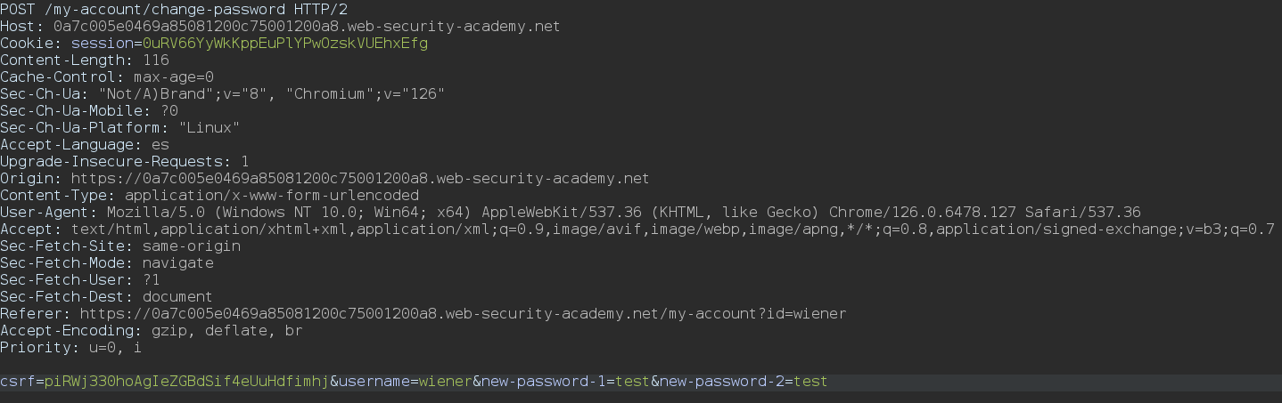Select the Host header value
1282x403 pixels.
click(307, 26)
